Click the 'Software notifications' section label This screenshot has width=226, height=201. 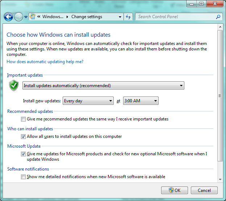coord(28,169)
